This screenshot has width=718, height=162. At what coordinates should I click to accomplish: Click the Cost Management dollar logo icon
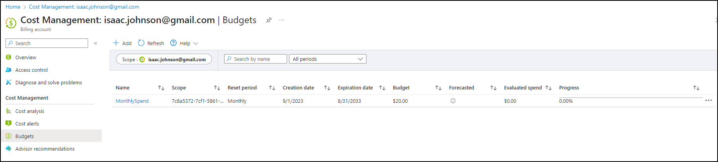tap(11, 23)
